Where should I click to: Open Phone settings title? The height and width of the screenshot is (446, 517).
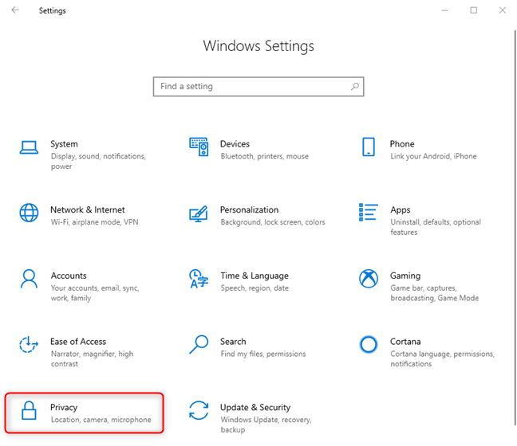[402, 144]
